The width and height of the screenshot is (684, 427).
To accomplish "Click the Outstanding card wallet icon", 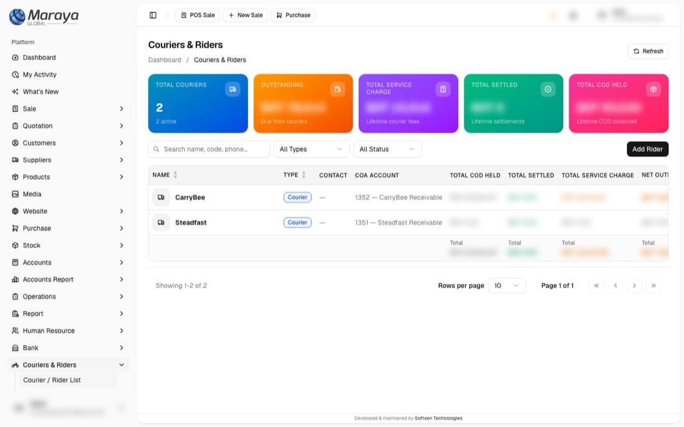I will (x=338, y=89).
